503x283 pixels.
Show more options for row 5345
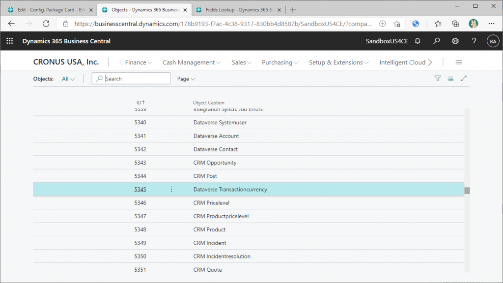point(171,189)
